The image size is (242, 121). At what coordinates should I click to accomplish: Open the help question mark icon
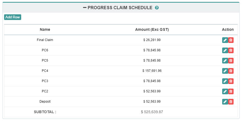(157, 8)
